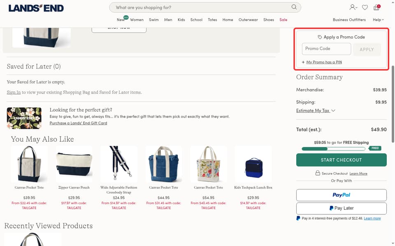Choose the PayPal Pay Later button
Viewport: 395px width, 246px height.
click(341, 208)
